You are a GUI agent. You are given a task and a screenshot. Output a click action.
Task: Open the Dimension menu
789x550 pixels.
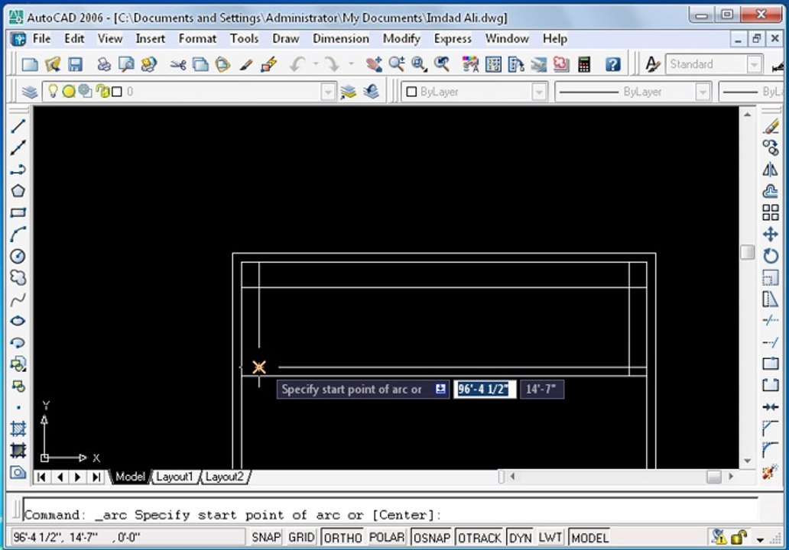point(341,39)
